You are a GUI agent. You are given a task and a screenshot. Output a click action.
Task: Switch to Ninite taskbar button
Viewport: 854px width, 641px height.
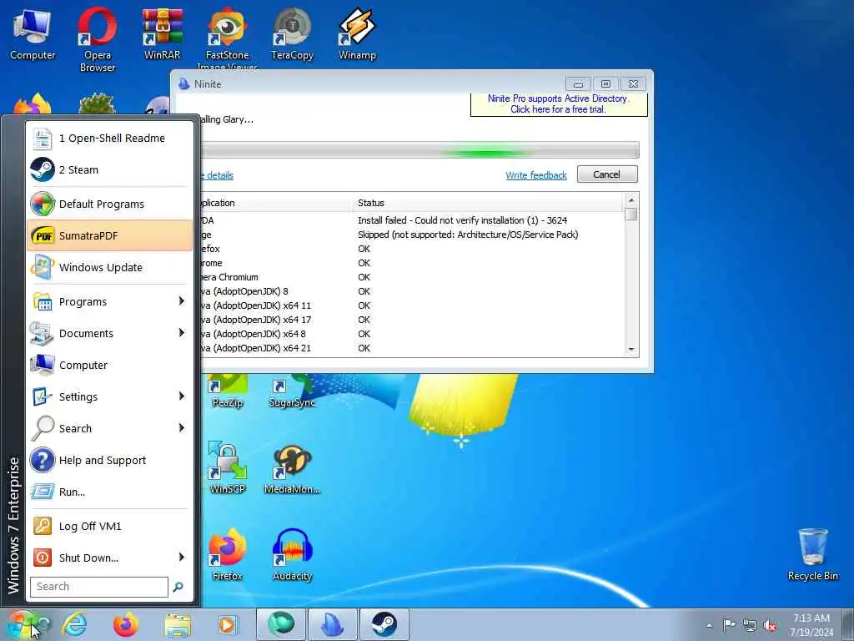point(332,624)
